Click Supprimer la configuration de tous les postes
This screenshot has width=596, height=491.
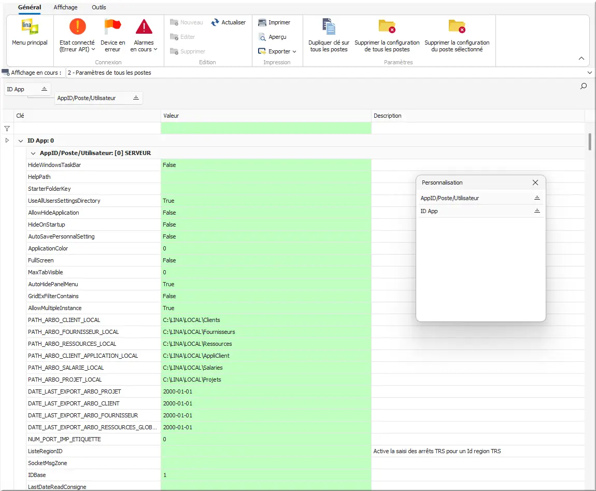[x=387, y=35]
